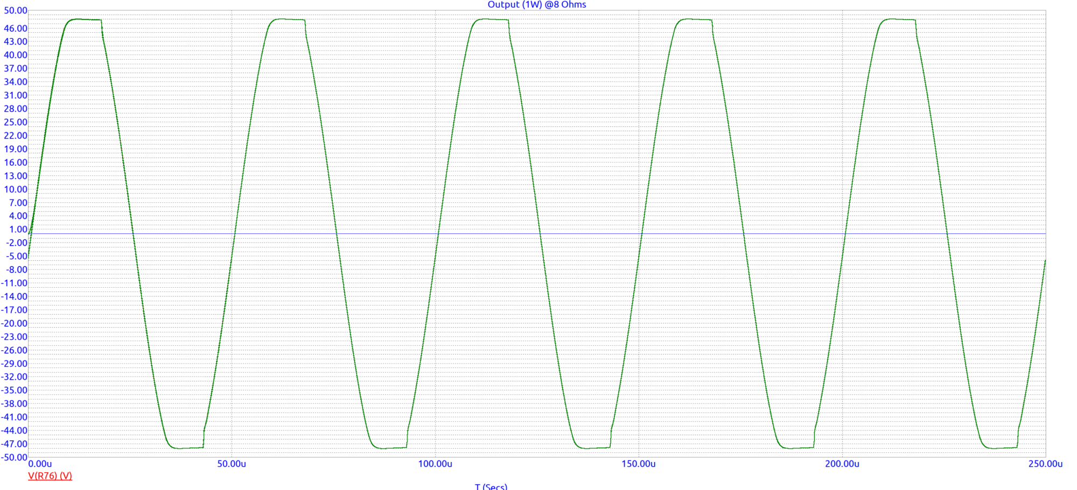Screen dimensions: 1077x490
Task: Click the -2.00 y-axis value
Action: (17, 243)
